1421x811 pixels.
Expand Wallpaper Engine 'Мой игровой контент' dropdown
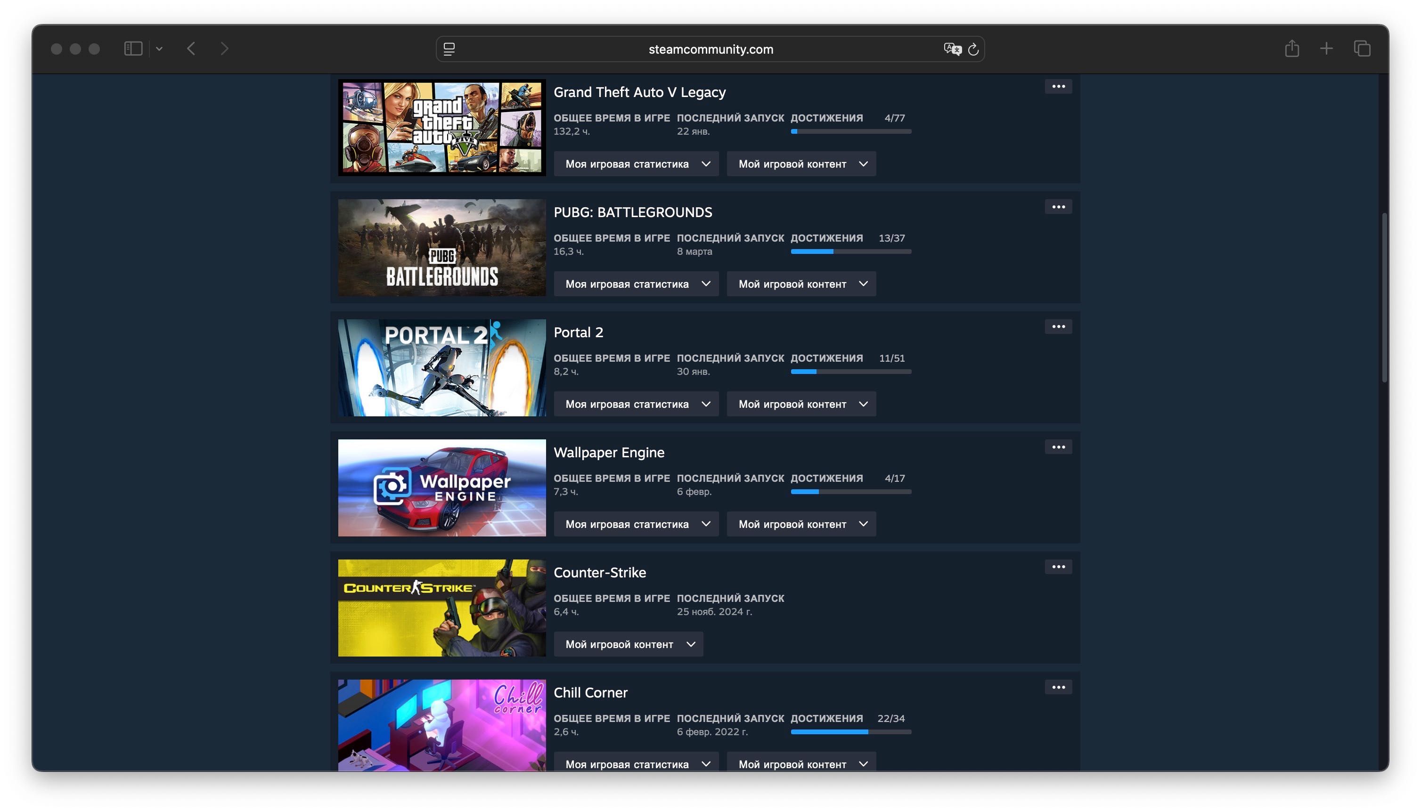(801, 524)
